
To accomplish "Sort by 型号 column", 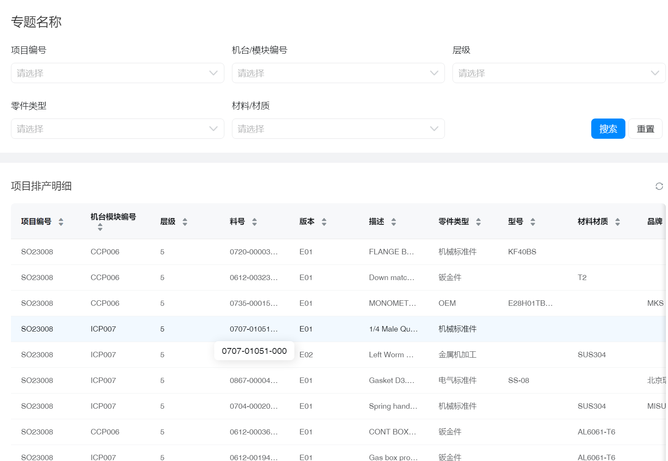I will pos(533,222).
